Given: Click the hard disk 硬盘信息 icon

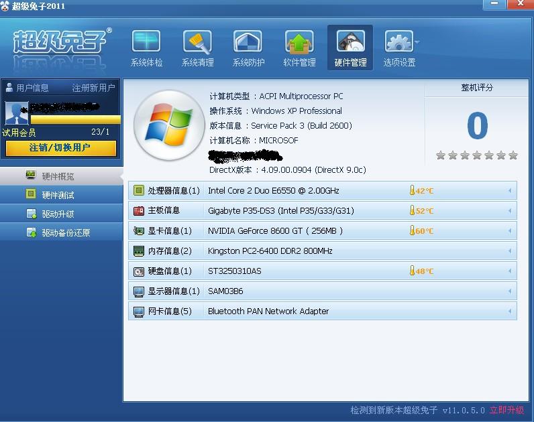Looking at the screenshot, I should [139, 271].
